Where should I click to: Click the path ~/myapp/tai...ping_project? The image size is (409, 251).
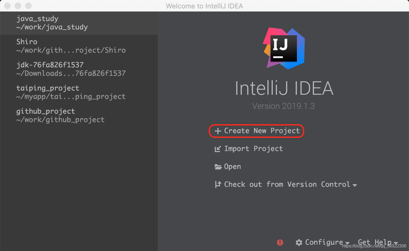click(x=71, y=97)
